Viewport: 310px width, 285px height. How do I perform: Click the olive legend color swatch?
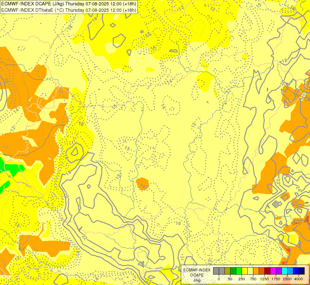[228, 271]
